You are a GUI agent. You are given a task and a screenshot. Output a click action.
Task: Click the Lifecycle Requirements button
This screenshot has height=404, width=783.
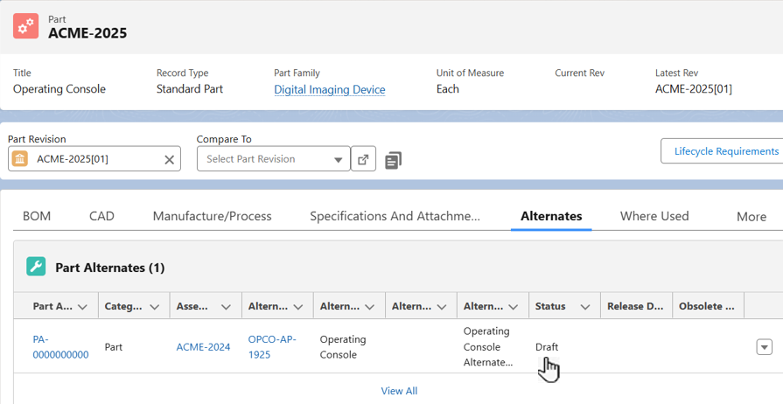[x=725, y=151]
